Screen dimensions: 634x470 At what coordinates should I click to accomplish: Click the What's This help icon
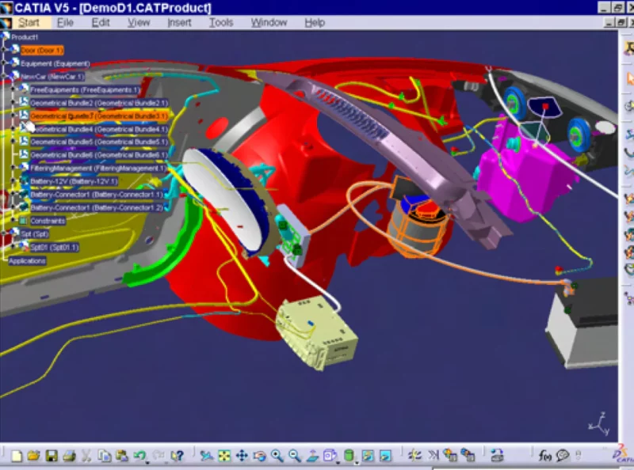(x=177, y=456)
